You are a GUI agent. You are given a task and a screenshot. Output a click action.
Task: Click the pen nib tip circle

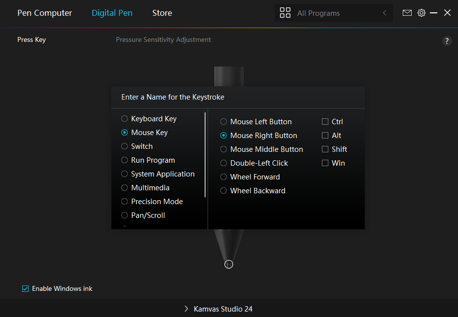click(x=229, y=264)
